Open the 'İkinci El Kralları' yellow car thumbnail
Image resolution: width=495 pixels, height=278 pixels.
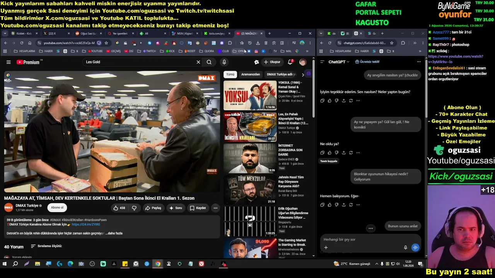(x=250, y=127)
